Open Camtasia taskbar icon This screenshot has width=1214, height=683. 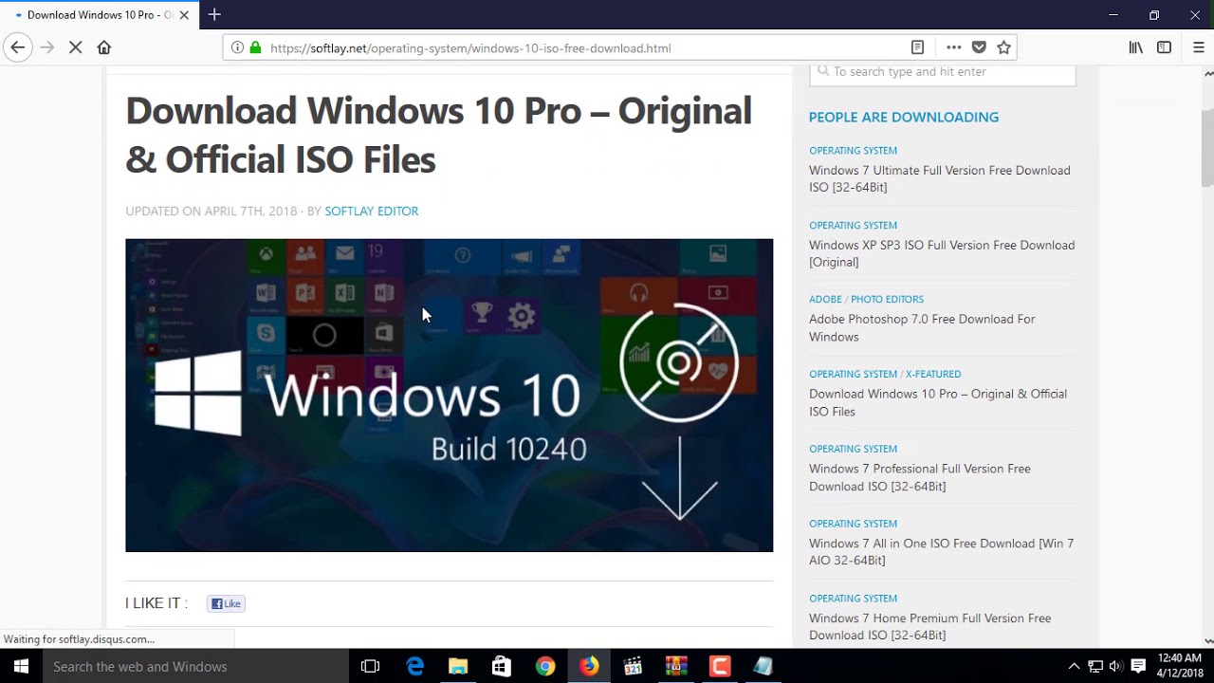[720, 666]
